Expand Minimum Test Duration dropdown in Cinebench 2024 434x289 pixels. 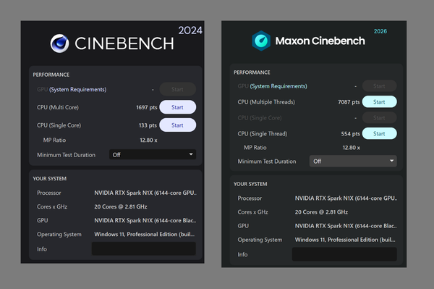[x=153, y=154]
